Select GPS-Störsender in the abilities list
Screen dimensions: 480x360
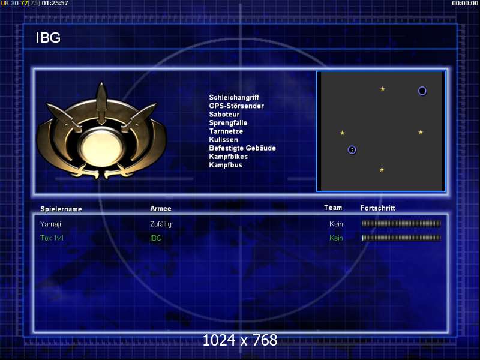point(236,106)
